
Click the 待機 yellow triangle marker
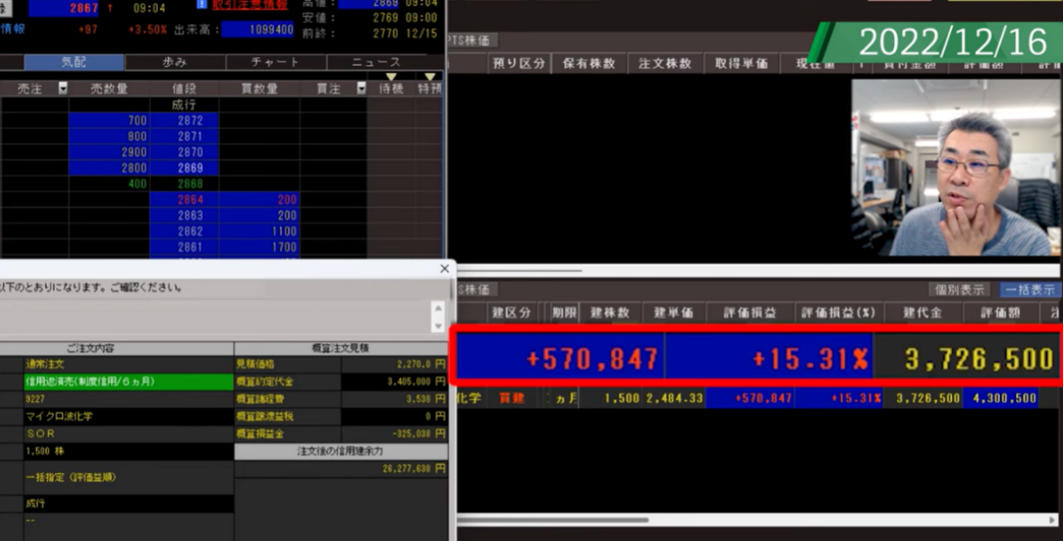click(391, 77)
